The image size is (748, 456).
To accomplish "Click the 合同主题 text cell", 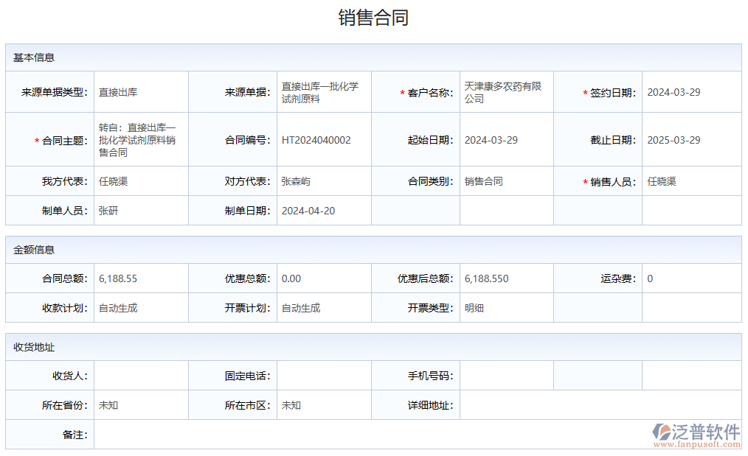I will pyautogui.click(x=142, y=140).
